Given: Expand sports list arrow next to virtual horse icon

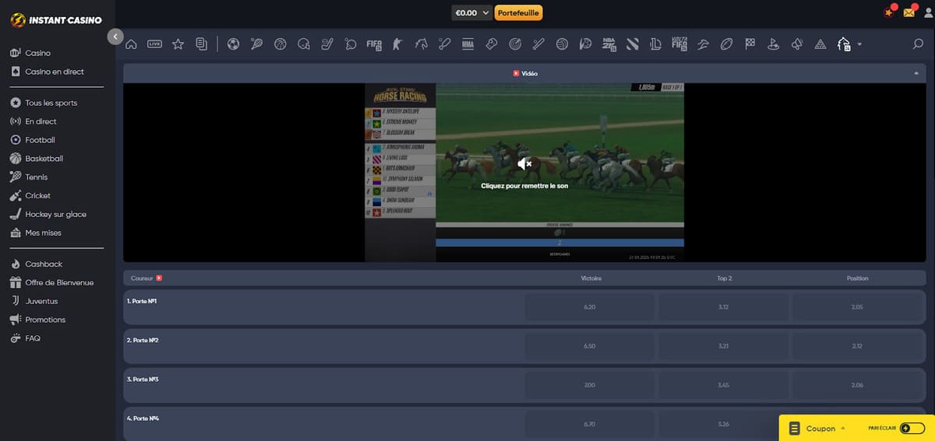Looking at the screenshot, I should 859,44.
